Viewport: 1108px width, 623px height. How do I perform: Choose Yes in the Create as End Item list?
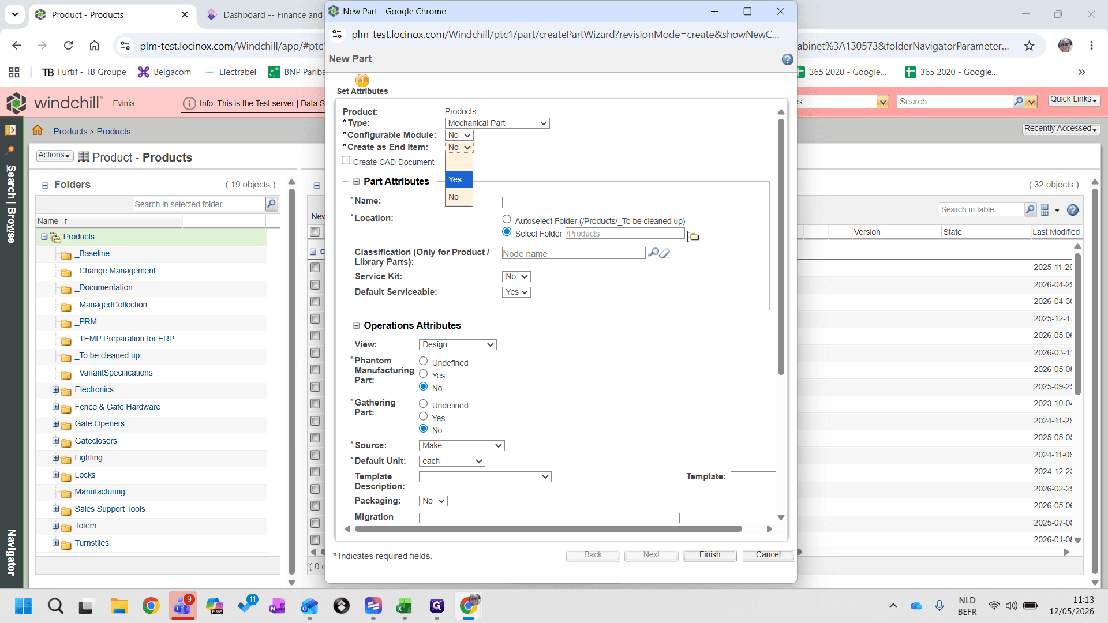tap(459, 179)
